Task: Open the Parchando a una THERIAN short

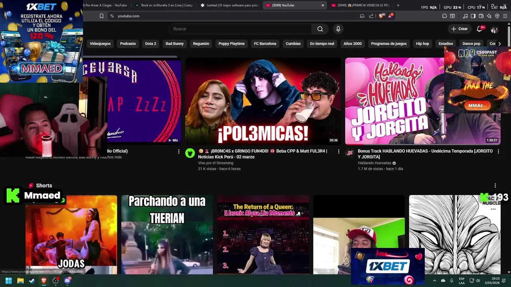Action: coord(167,234)
